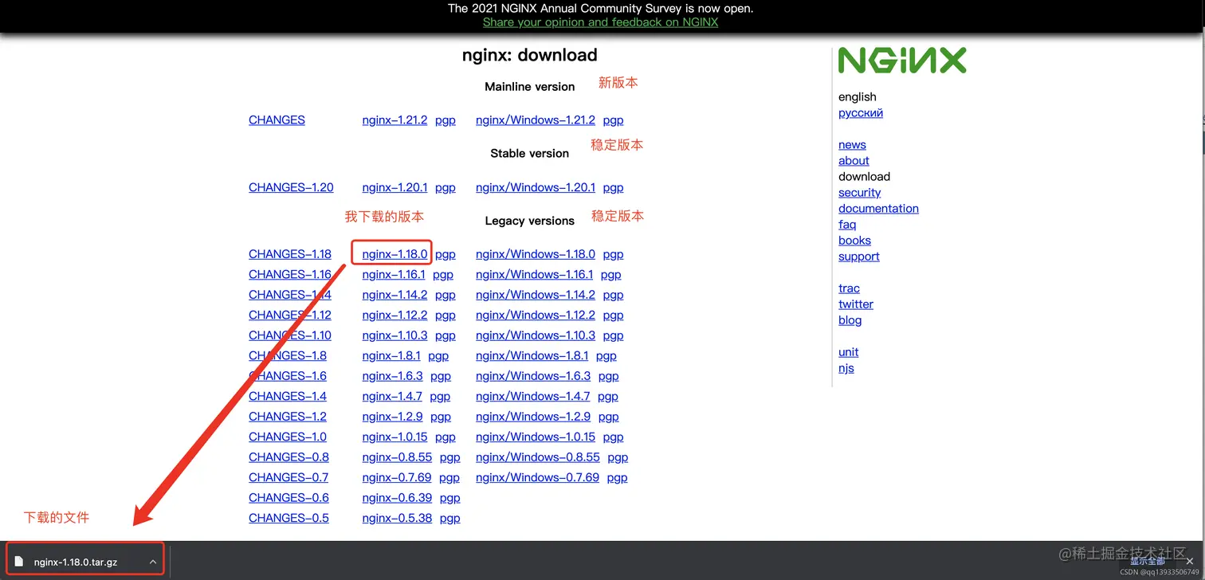Image resolution: width=1205 pixels, height=580 pixels.
Task: Download nginx-1.4.7 source
Action: [392, 397]
